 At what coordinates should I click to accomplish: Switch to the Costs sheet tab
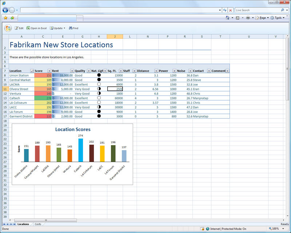(x=38, y=224)
